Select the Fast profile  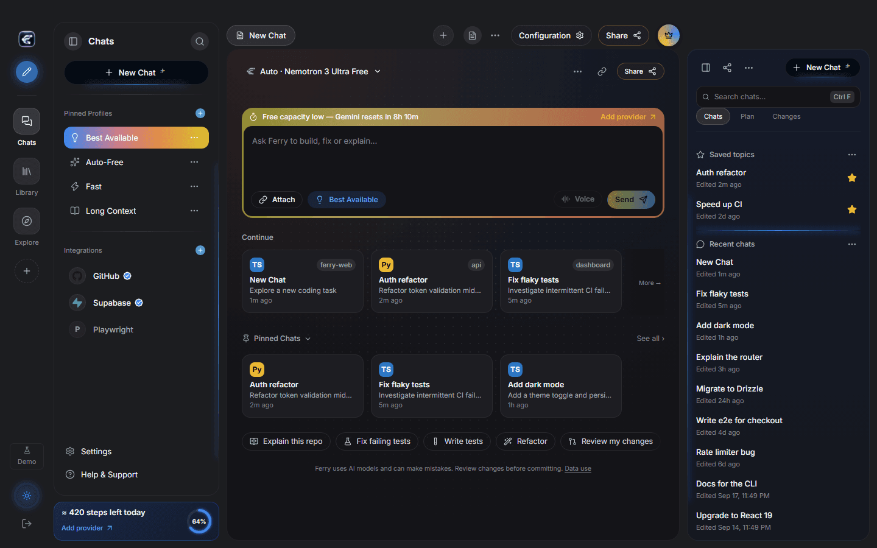coord(136,186)
